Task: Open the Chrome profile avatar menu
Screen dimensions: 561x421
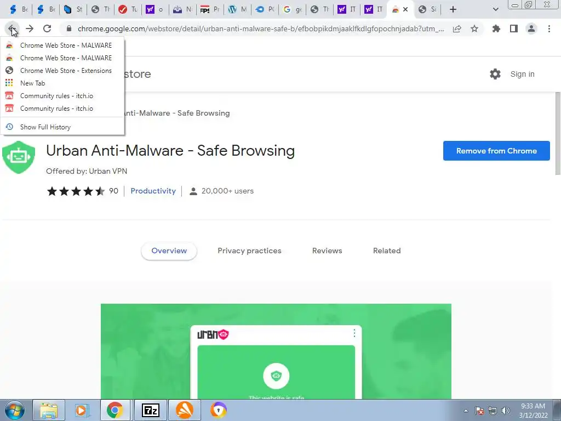Action: [x=531, y=29]
